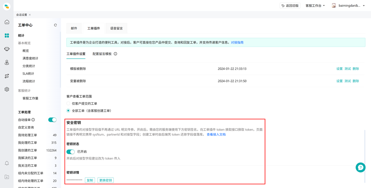Close the 会话设置 page tab
The width and height of the screenshot is (371, 188).
30,15
